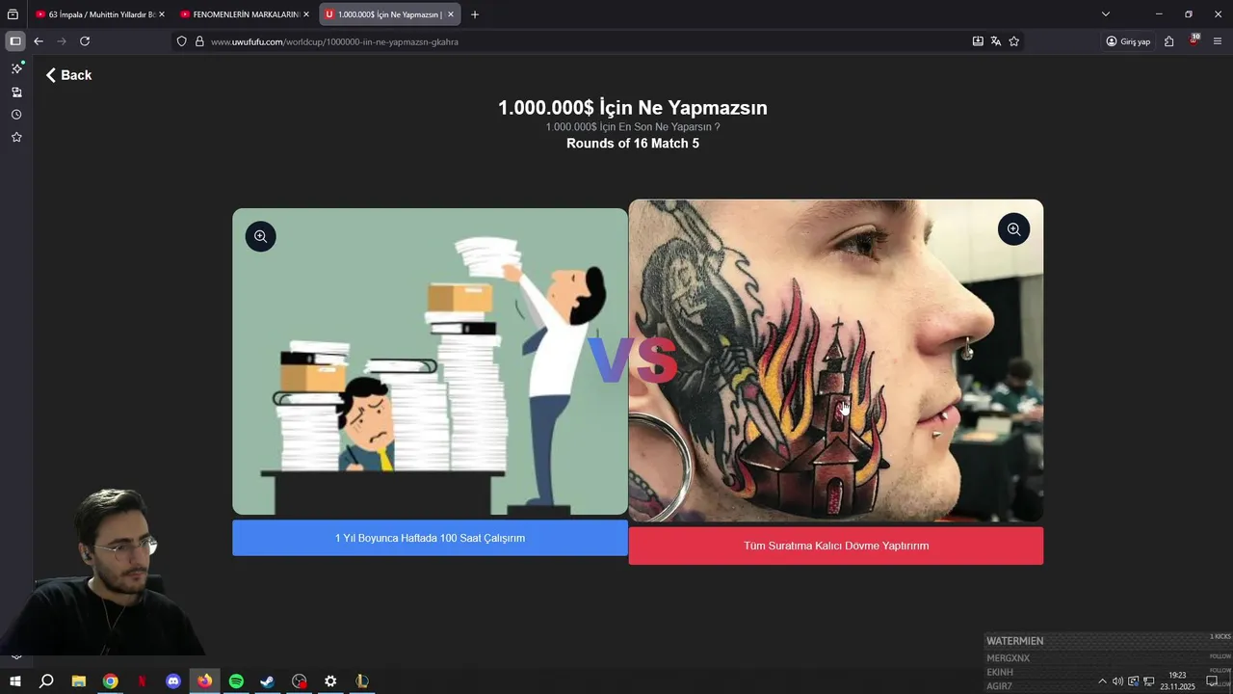The image size is (1233, 694).
Task: Bookmark this page with the star
Action: tap(1014, 41)
